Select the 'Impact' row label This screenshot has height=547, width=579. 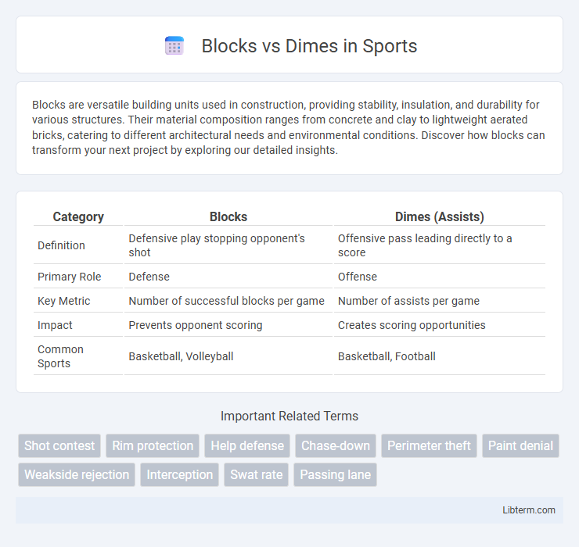55,325
